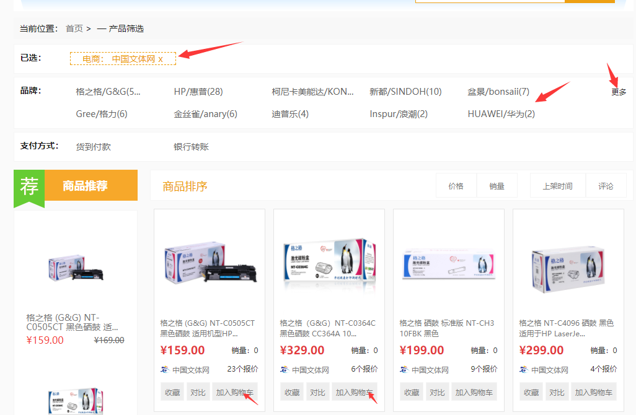Filter by brand Gree/格力(6)

pyautogui.click(x=102, y=115)
